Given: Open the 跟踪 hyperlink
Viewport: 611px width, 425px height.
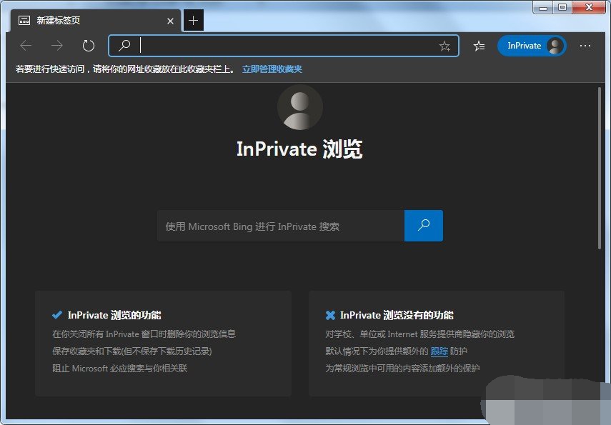Looking at the screenshot, I should 439,351.
